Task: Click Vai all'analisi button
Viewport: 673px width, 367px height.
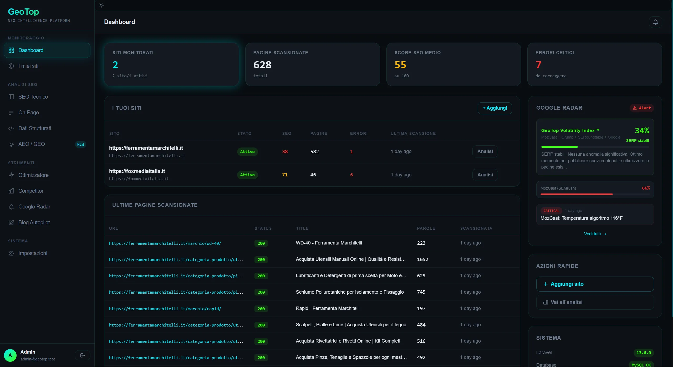Action: tap(595, 302)
